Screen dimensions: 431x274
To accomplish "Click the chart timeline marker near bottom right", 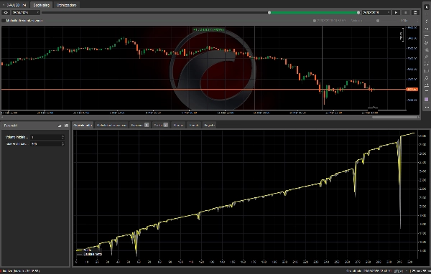I will pyautogui.click(x=373, y=108).
